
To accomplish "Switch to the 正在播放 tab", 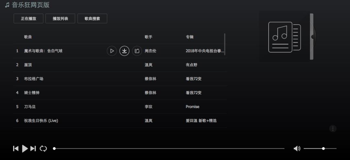I will click(28, 18).
